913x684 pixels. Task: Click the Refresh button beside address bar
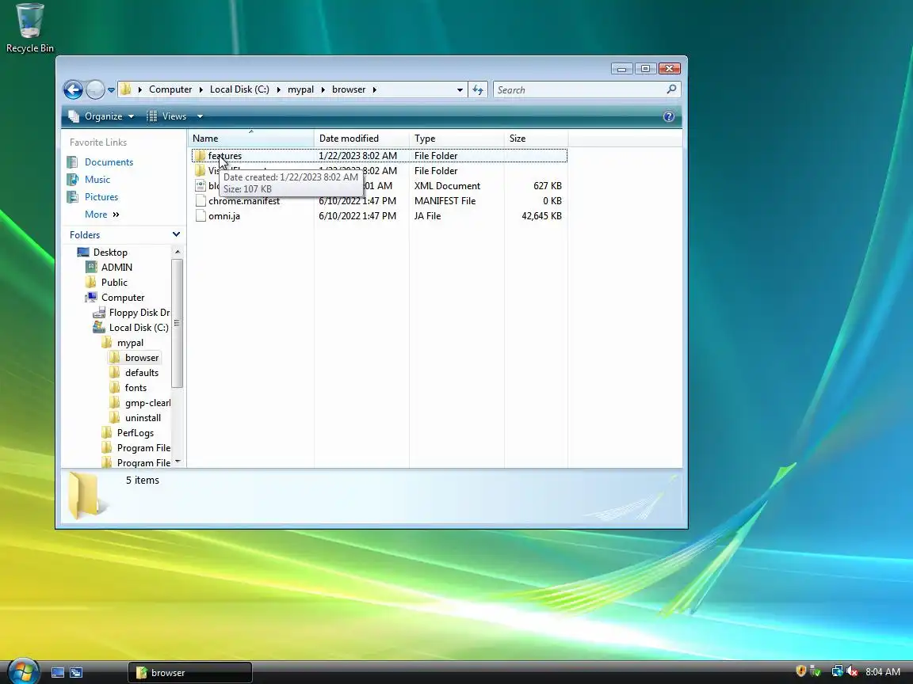pyautogui.click(x=478, y=89)
